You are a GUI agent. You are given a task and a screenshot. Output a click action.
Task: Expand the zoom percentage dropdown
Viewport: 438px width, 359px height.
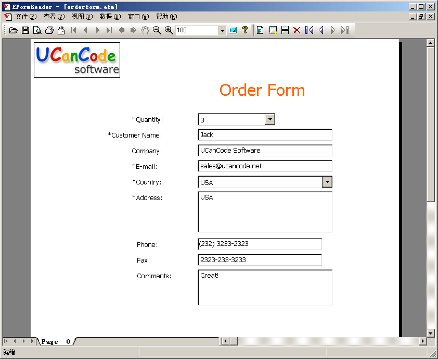(x=222, y=30)
